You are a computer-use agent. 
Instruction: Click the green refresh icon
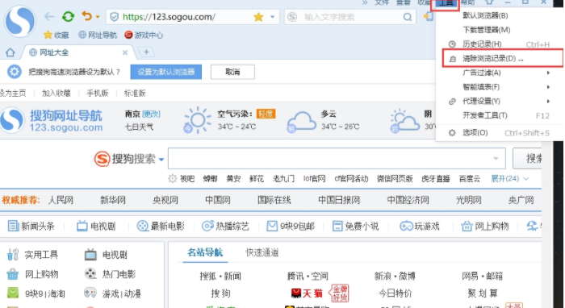(x=68, y=17)
